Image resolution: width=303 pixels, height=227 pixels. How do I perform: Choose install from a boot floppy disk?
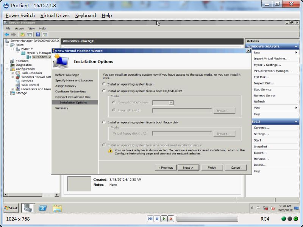pos(104,122)
